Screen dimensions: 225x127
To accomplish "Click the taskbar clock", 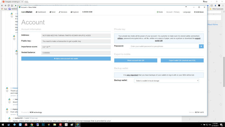I will [x=215, y=125].
